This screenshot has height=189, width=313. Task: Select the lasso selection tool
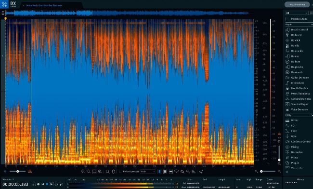[176, 172]
